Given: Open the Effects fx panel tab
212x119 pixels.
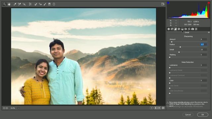Looking at the screenshot, I should tap(189, 29).
